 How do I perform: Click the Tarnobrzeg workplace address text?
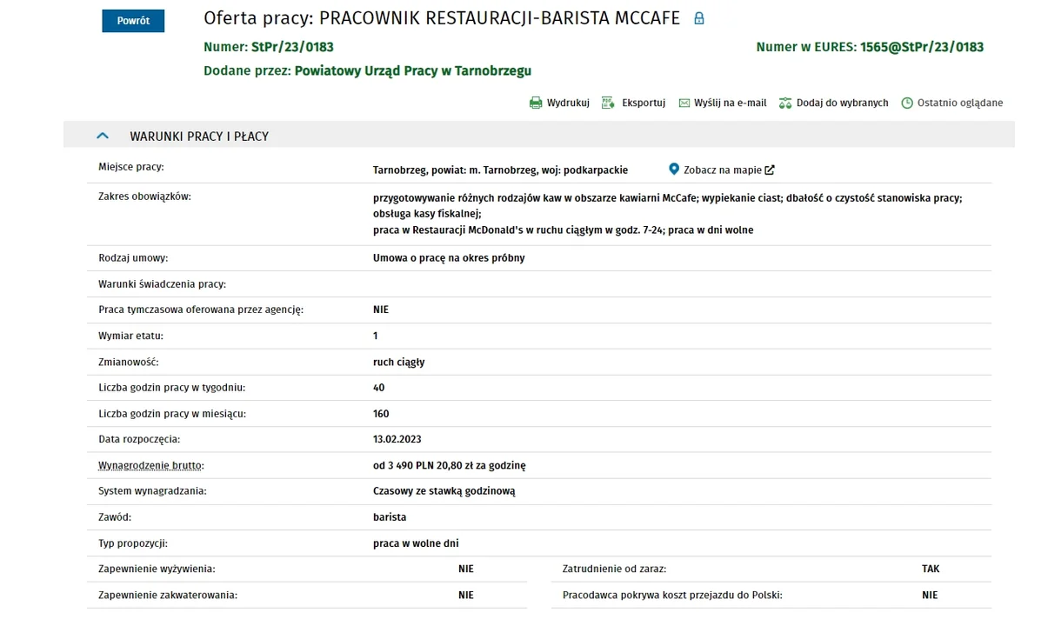point(500,170)
